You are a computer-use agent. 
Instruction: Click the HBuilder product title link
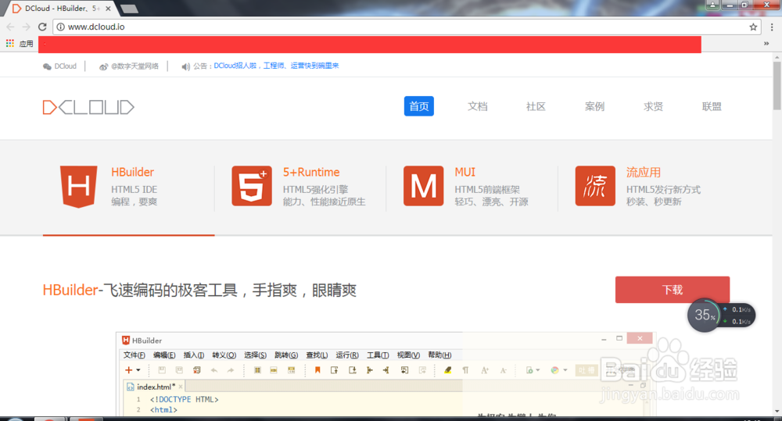(x=132, y=172)
